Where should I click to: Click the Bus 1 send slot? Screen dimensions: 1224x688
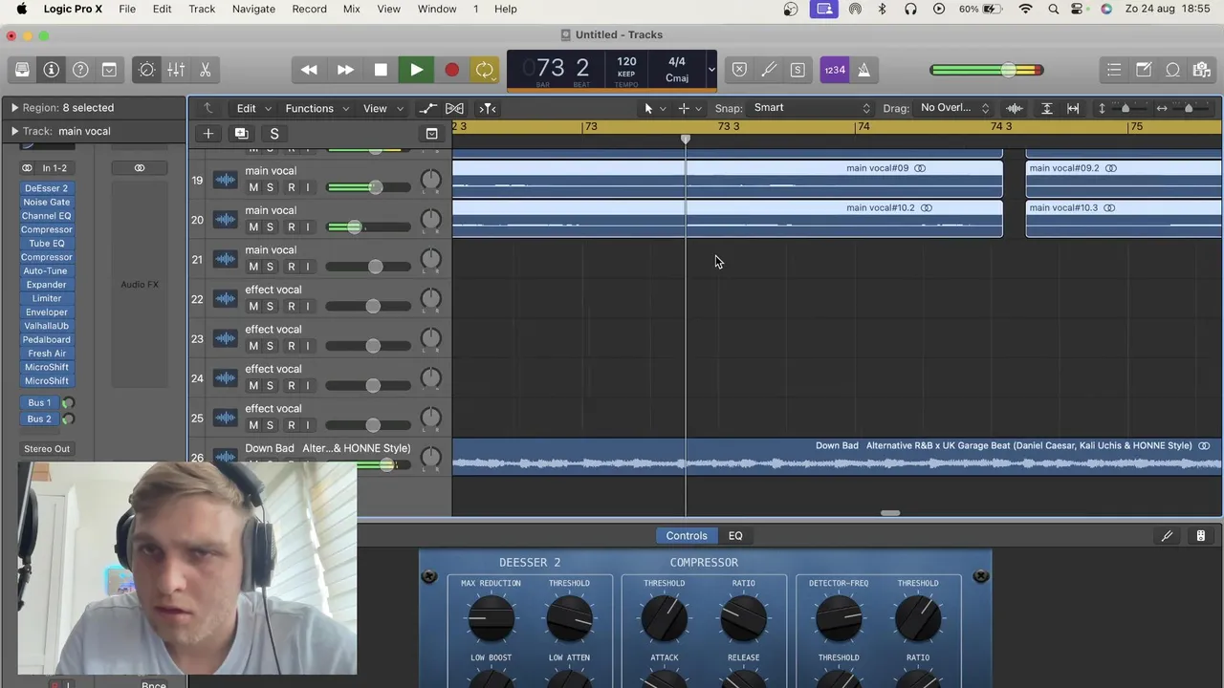(39, 403)
